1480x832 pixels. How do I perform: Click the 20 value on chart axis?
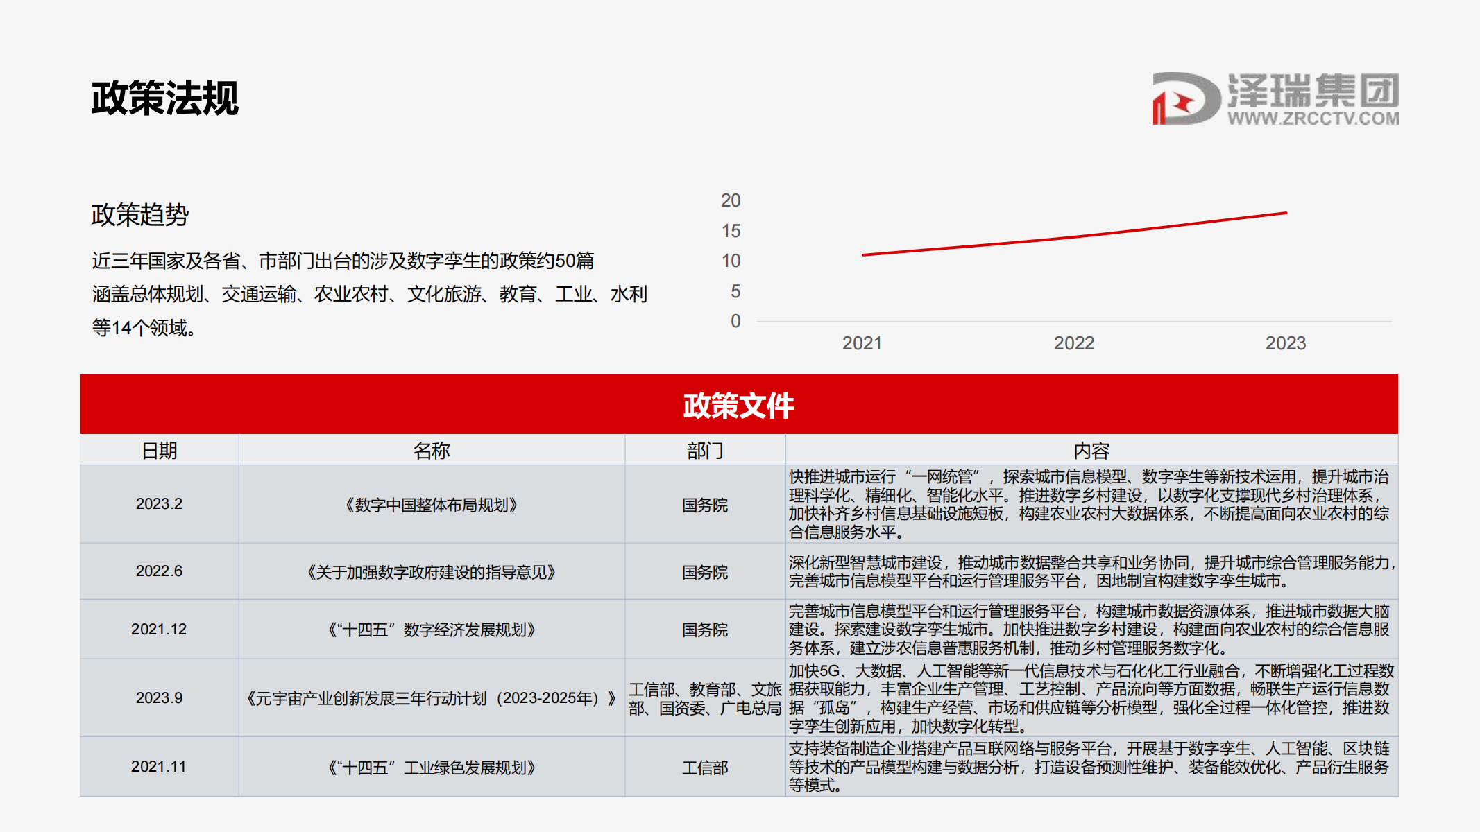(x=731, y=200)
